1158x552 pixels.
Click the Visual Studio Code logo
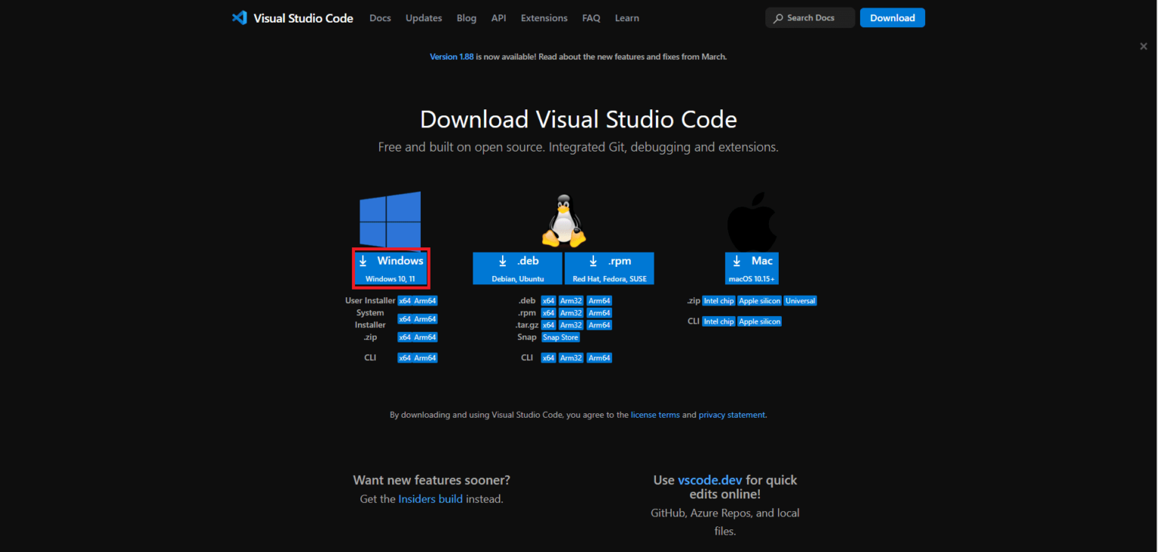239,17
